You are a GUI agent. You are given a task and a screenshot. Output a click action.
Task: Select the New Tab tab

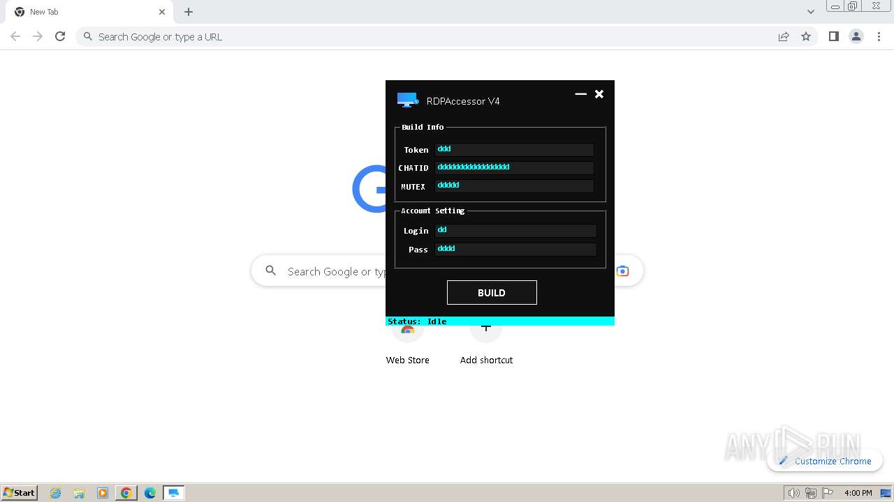click(89, 12)
